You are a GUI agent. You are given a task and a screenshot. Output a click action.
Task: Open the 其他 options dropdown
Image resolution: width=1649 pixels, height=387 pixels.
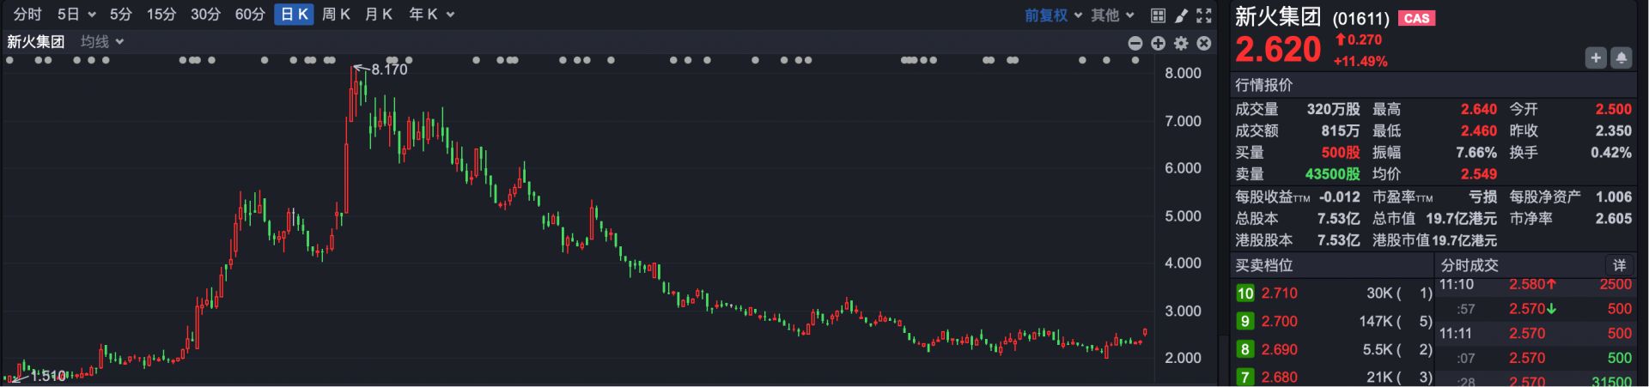(1112, 15)
